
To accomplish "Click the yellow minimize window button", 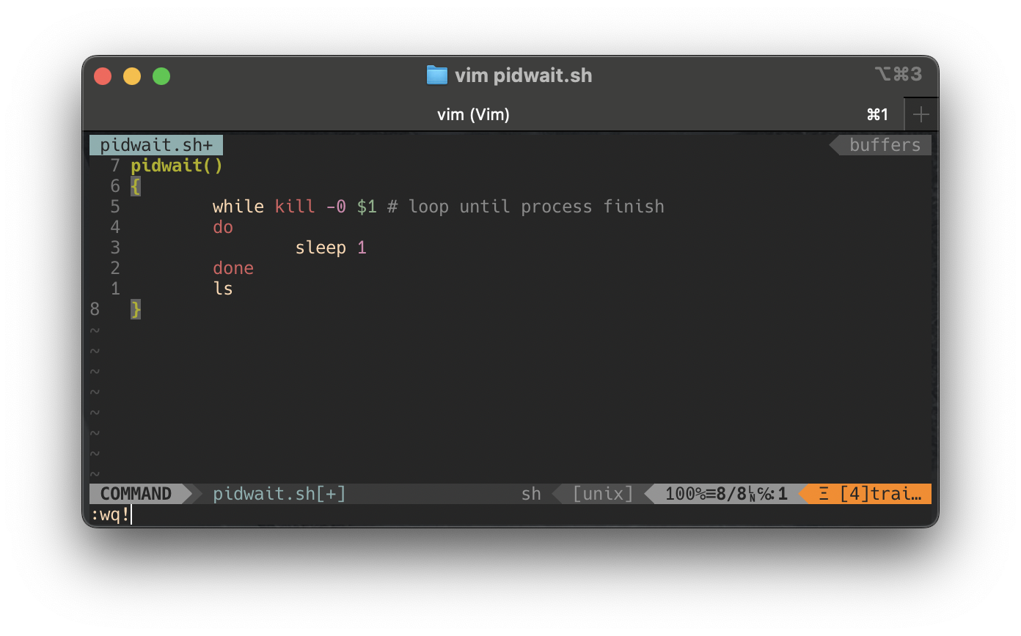I will tap(132, 76).
